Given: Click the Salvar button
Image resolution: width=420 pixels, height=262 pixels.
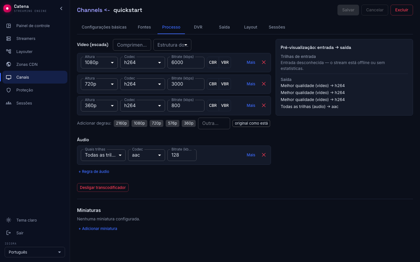Looking at the screenshot, I should coord(348,10).
